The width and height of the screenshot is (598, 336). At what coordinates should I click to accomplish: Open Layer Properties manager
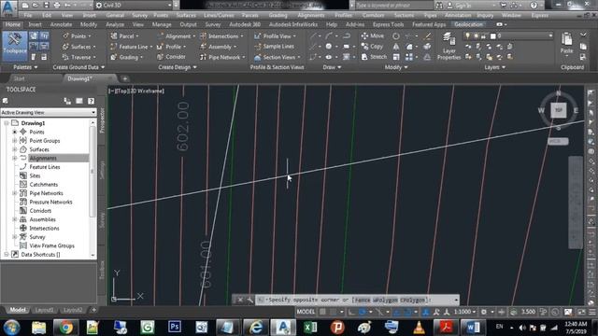pyautogui.click(x=448, y=46)
